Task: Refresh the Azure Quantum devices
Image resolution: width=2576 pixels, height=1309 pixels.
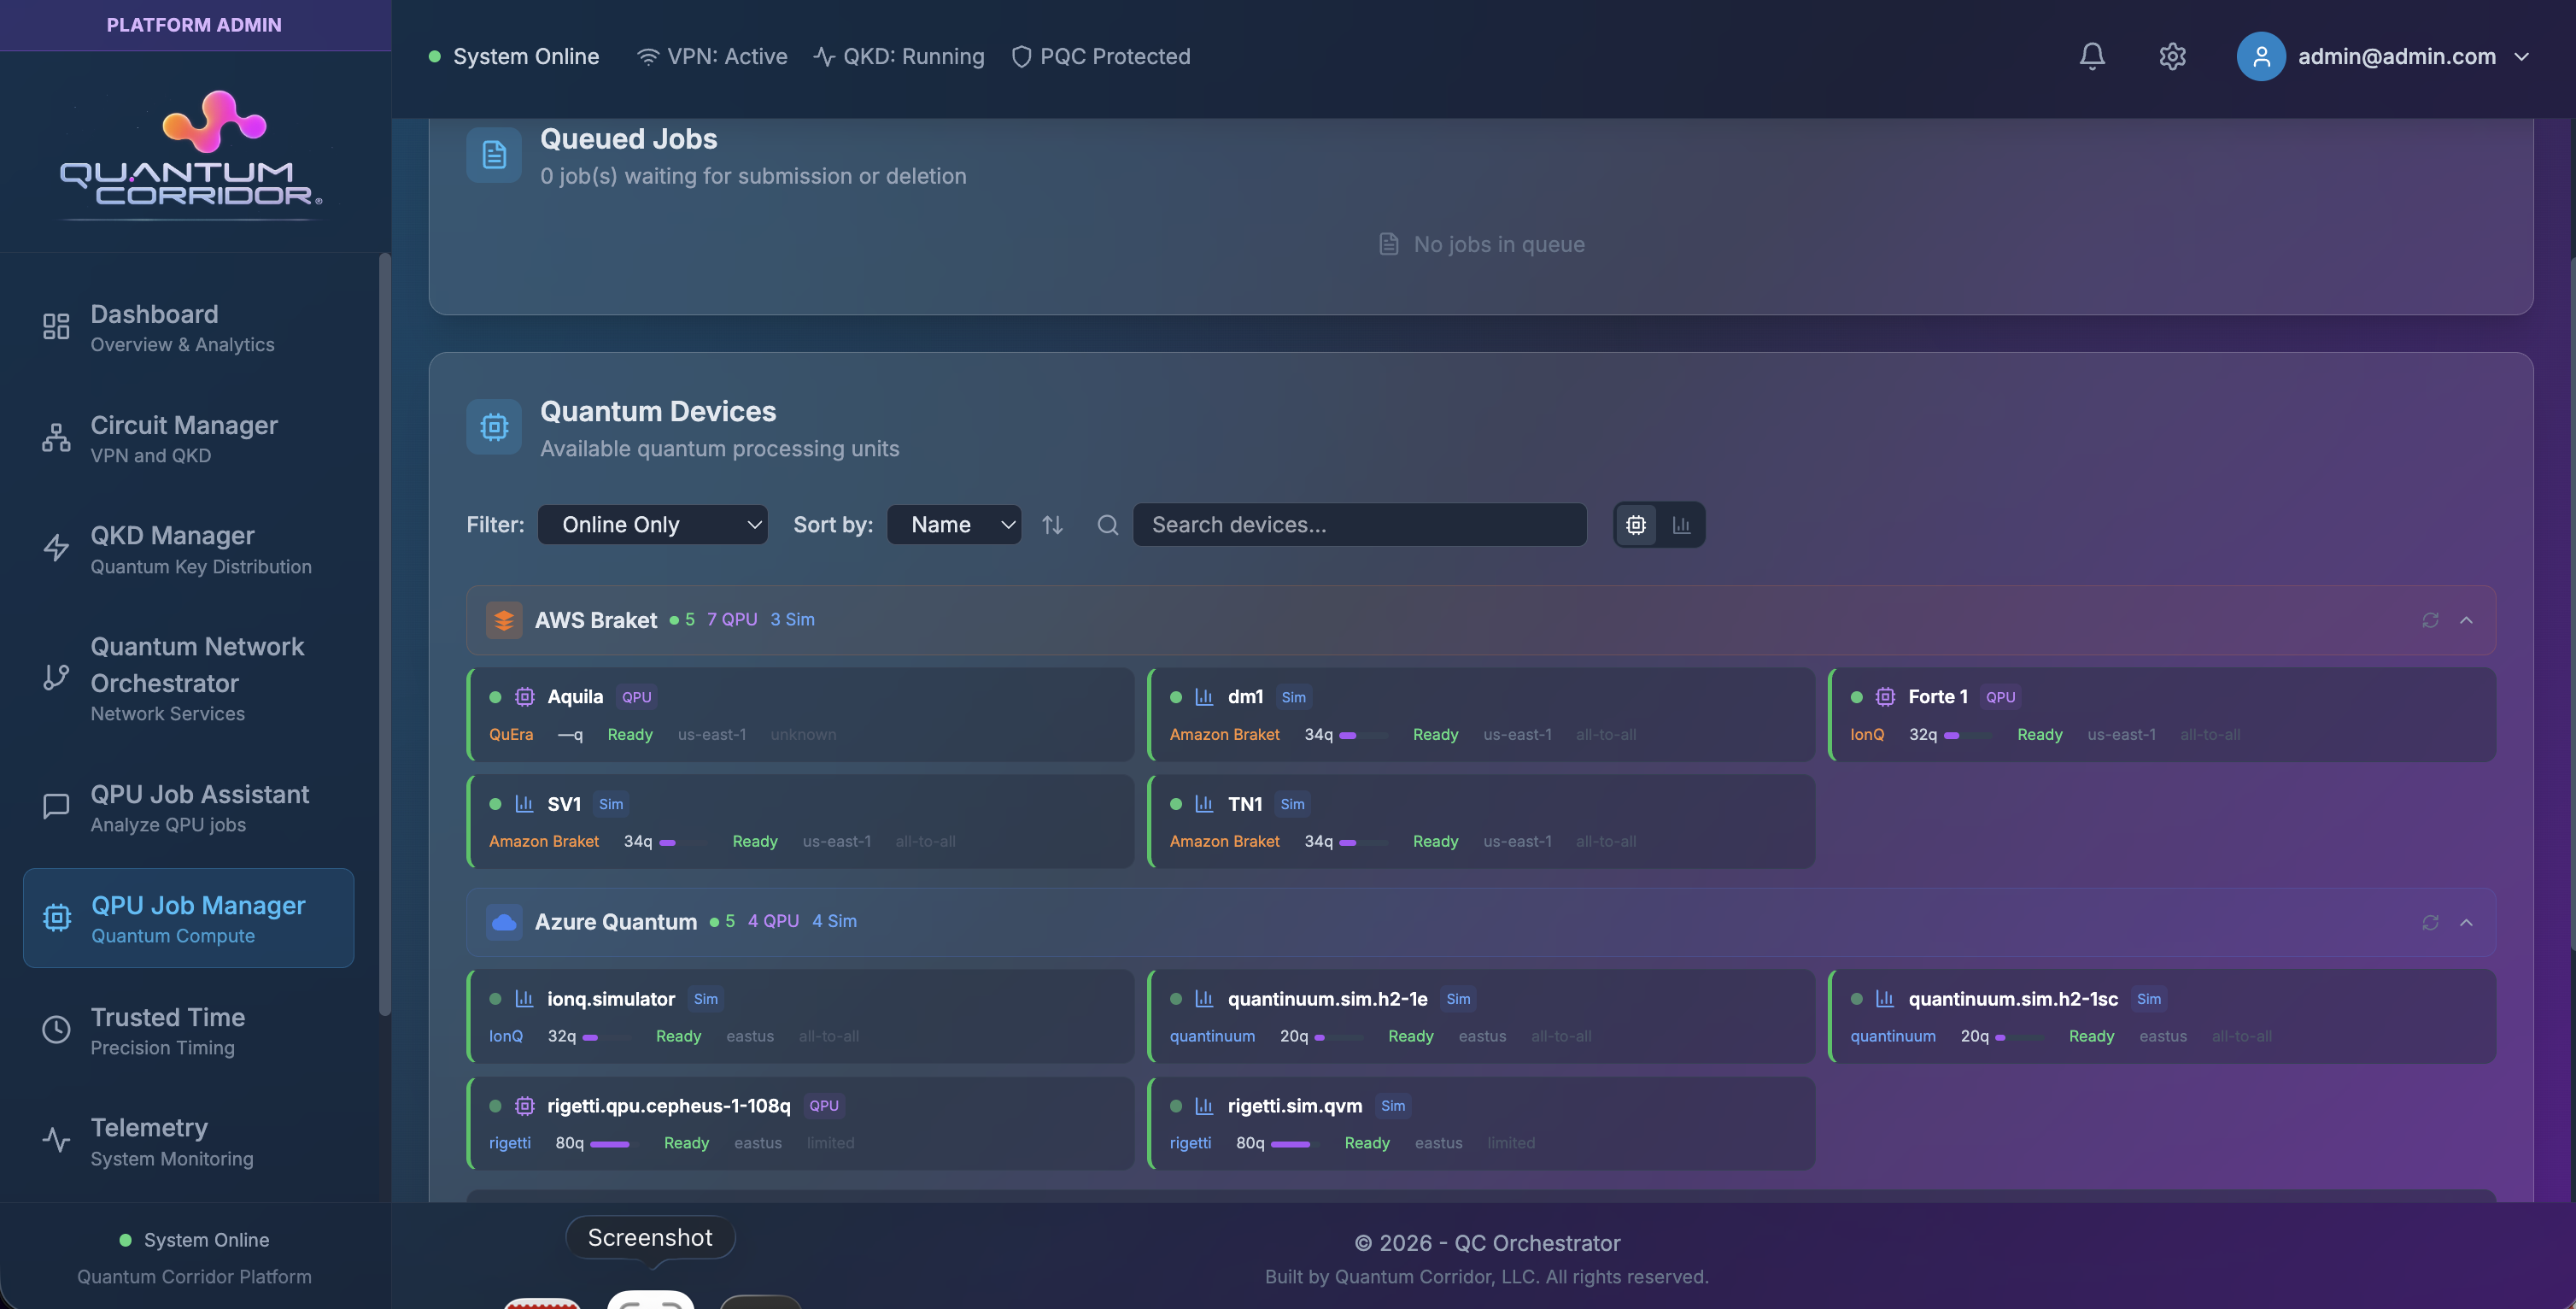Action: click(x=2430, y=923)
